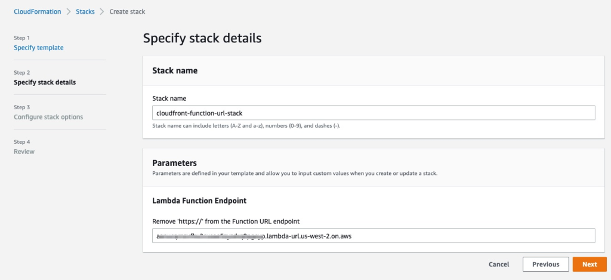This screenshot has height=280, width=611.
Task: Jump to the Review step
Action: tap(24, 152)
